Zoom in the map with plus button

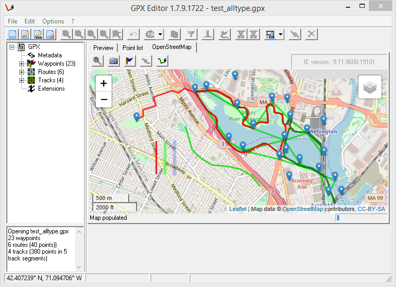click(104, 83)
